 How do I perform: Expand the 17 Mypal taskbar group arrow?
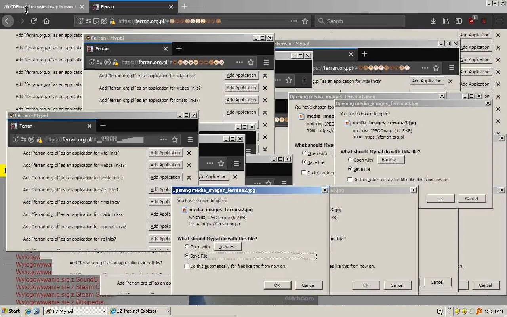[104, 311]
